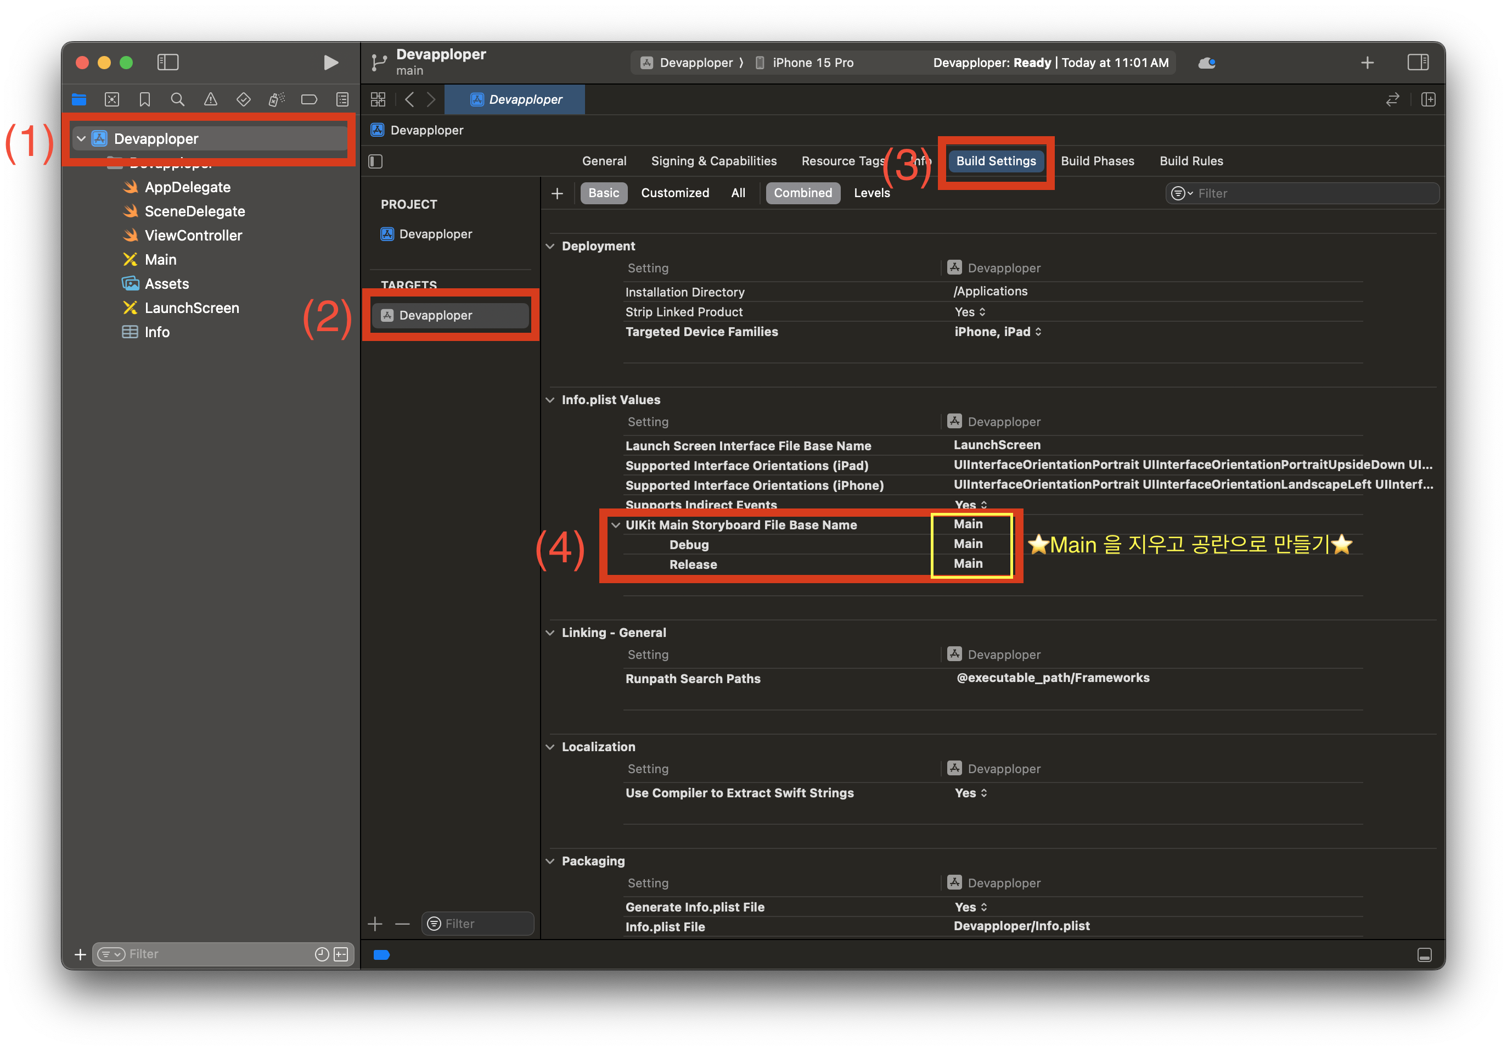
Task: Add a new target with plus button
Action: point(375,924)
